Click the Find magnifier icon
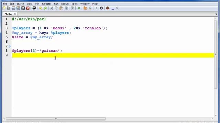This screenshot has width=220, height=123. point(73,8)
